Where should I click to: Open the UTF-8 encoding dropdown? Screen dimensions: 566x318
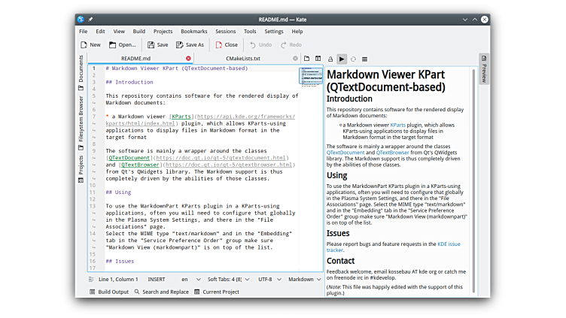pos(268,279)
